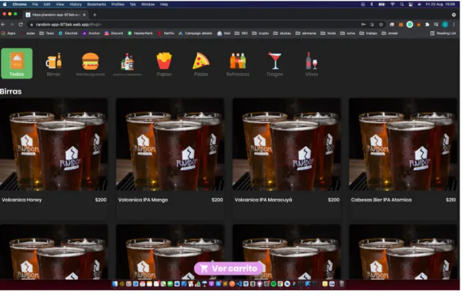Open a new browser tab with plus
The image size is (463, 300).
(94, 15)
